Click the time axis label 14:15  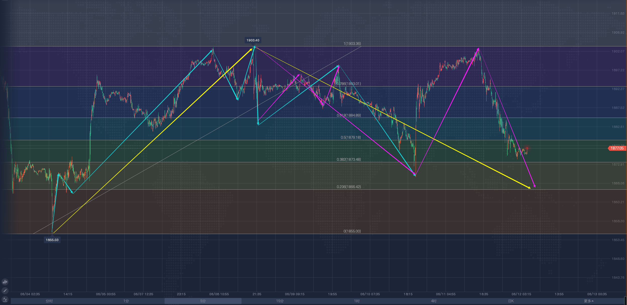68,294
